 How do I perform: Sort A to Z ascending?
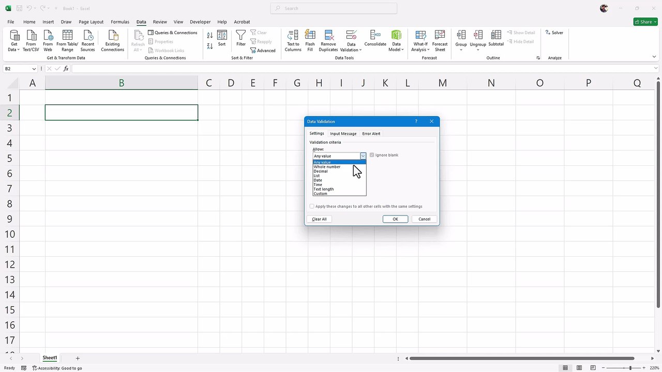[210, 35]
